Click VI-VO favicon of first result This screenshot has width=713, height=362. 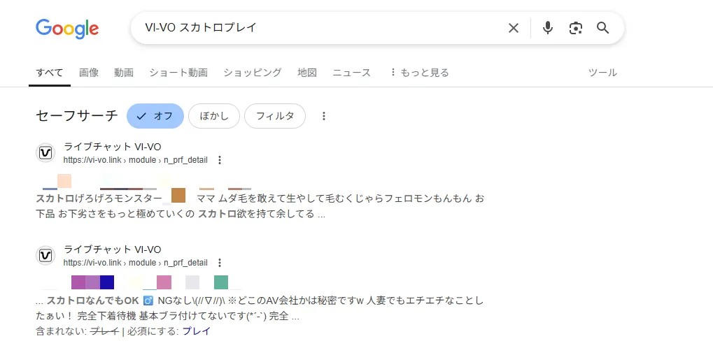coord(45,153)
